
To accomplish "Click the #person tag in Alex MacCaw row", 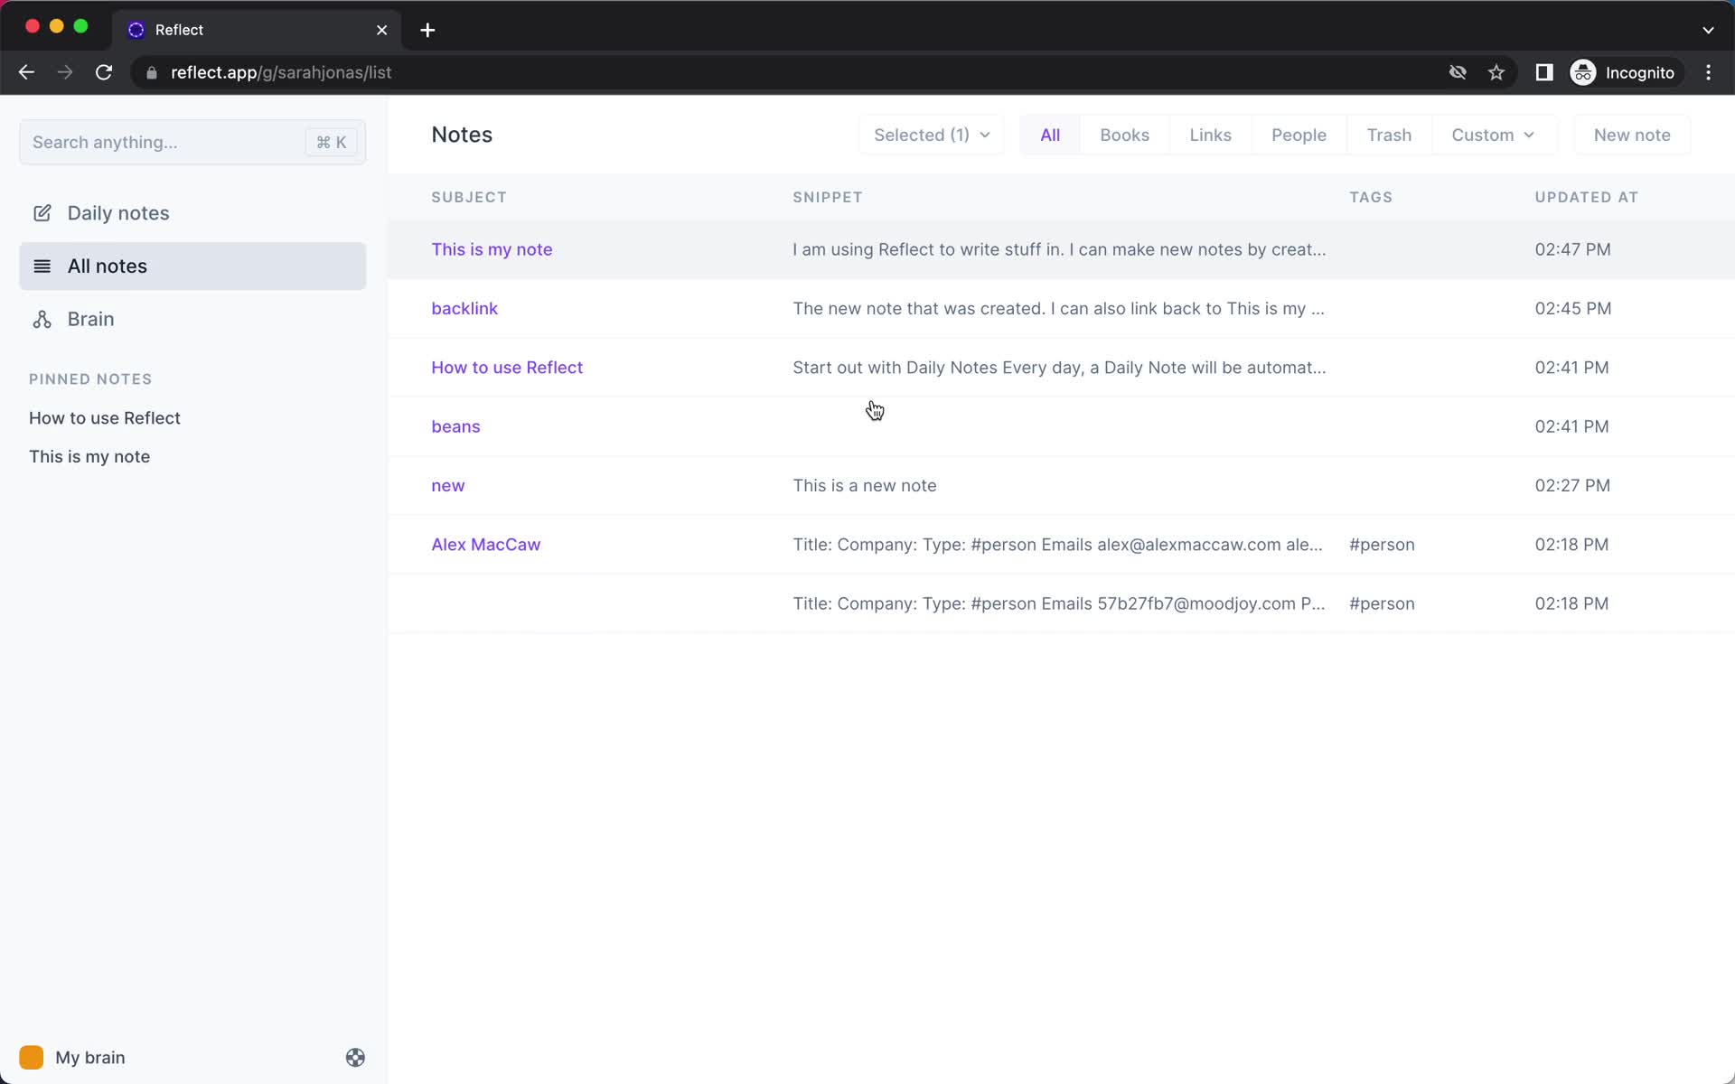I will [1382, 545].
